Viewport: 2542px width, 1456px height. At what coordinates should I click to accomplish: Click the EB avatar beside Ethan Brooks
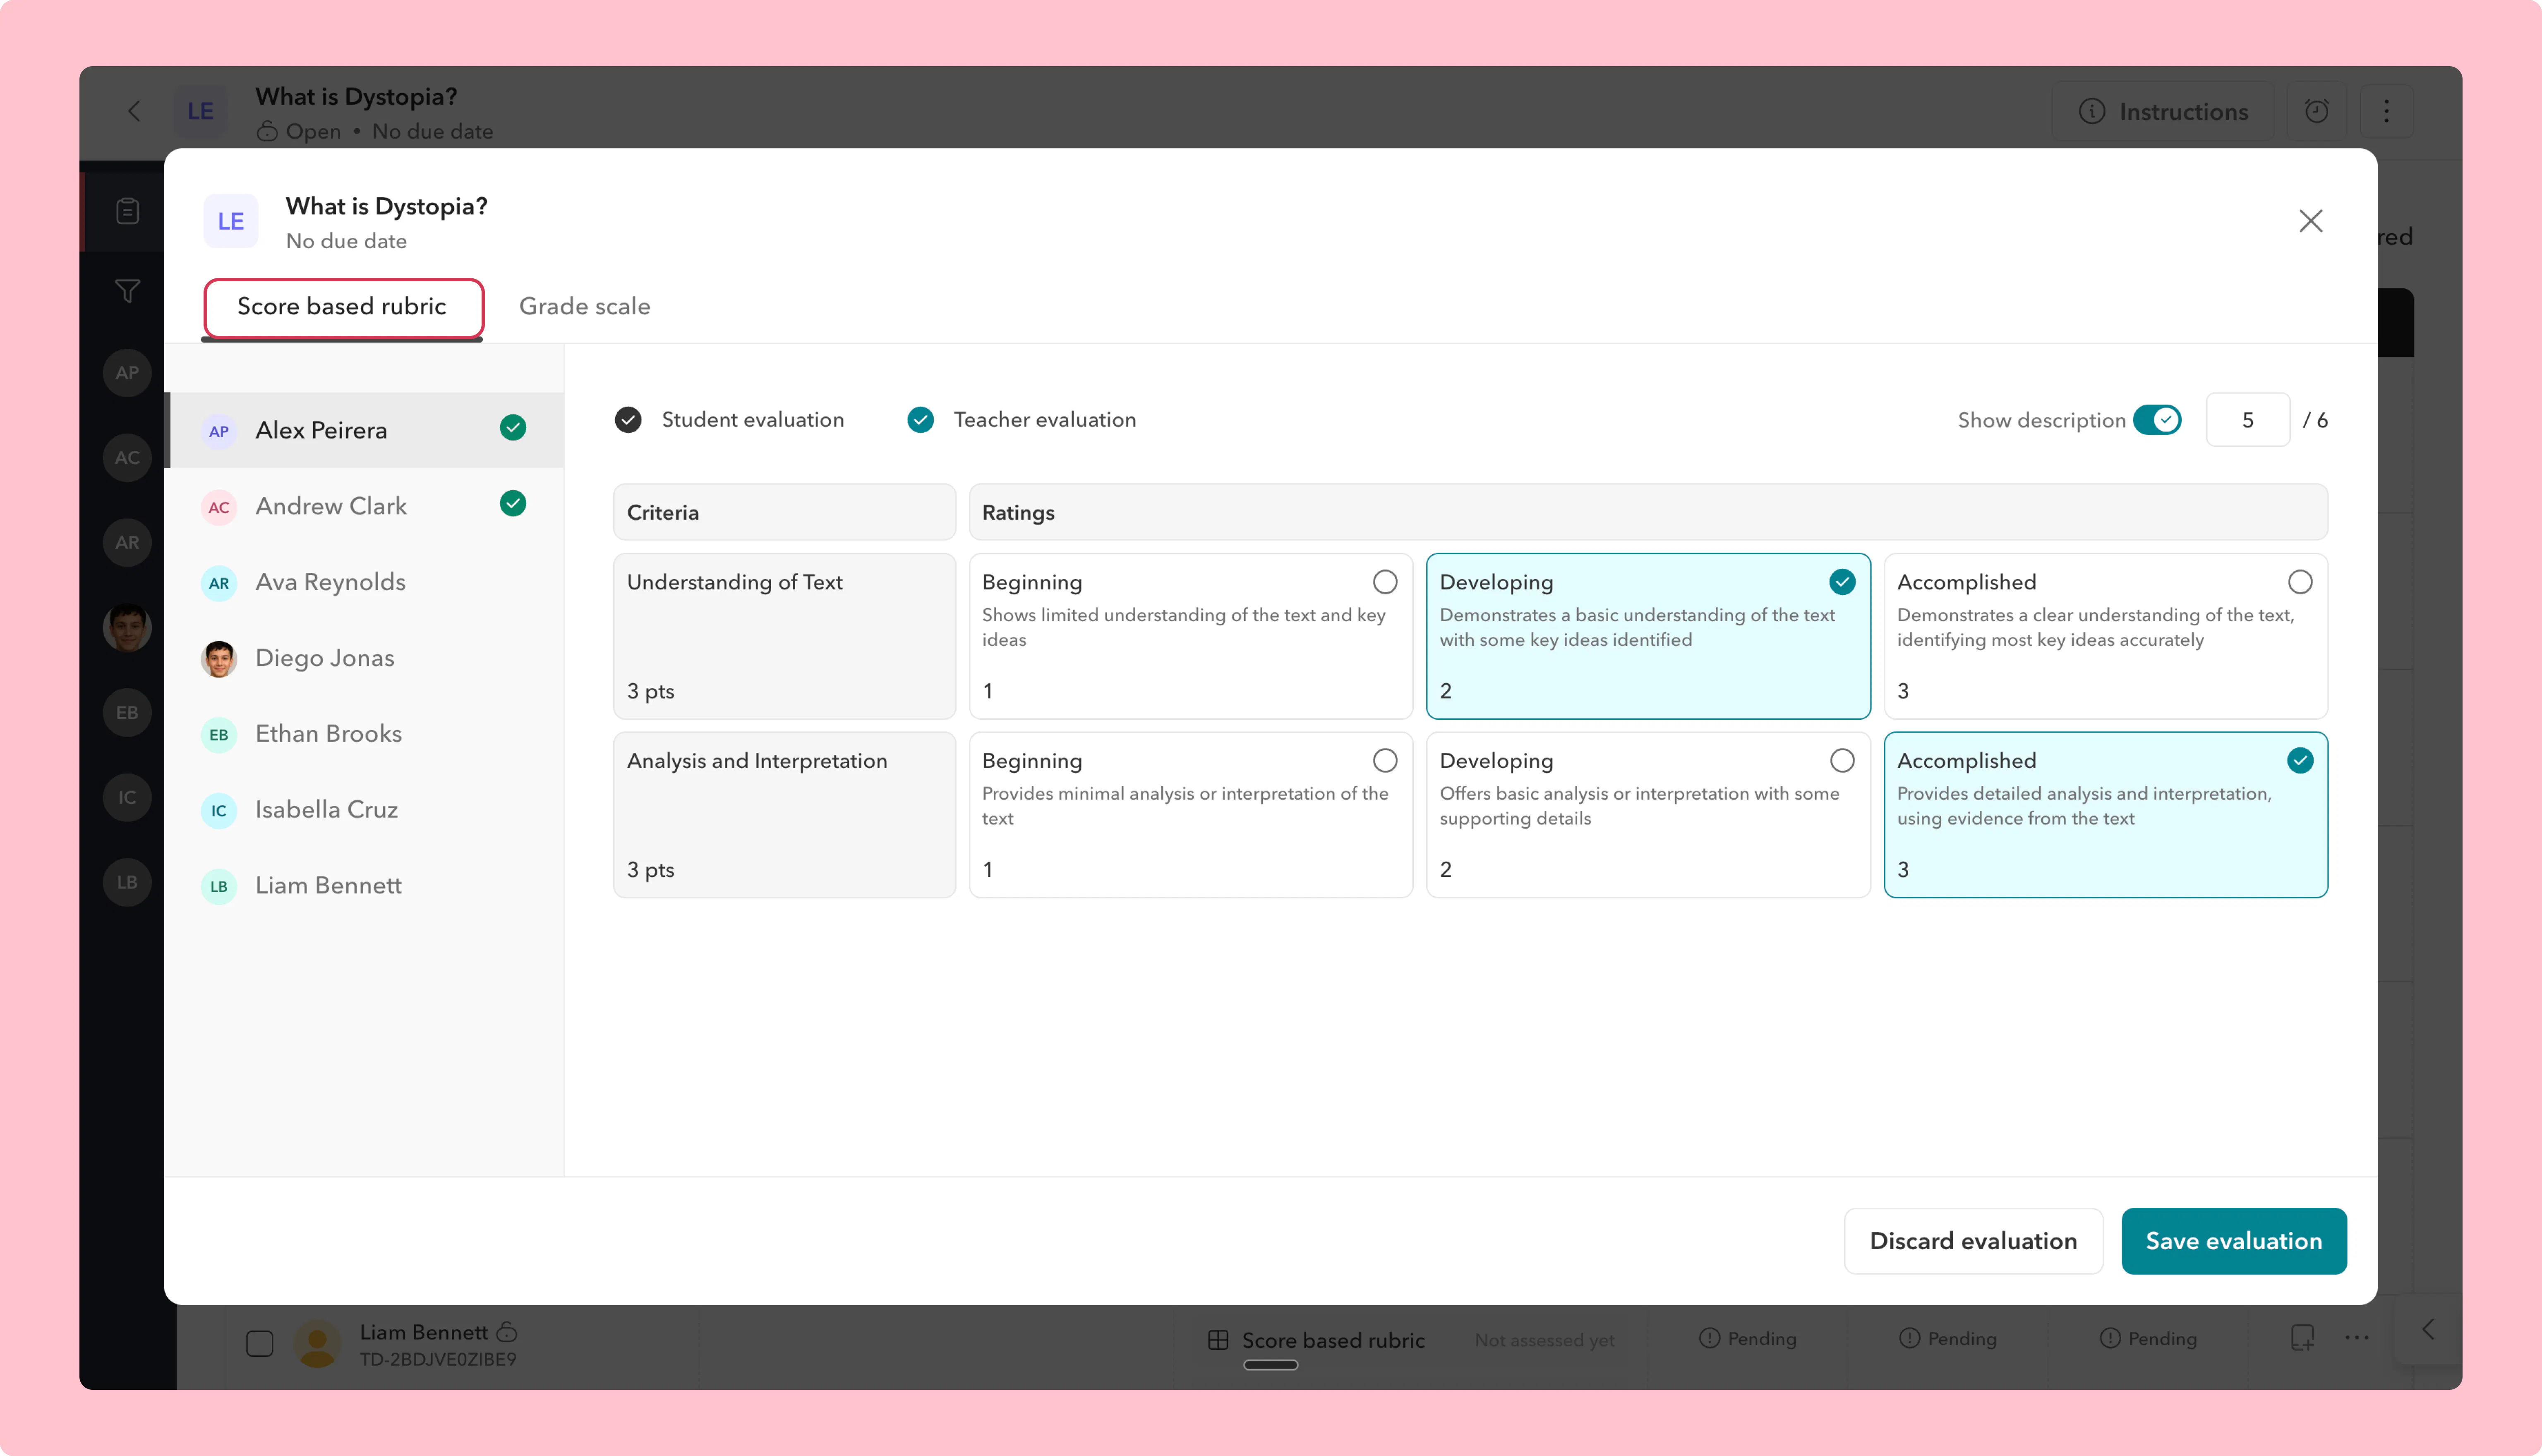[219, 735]
